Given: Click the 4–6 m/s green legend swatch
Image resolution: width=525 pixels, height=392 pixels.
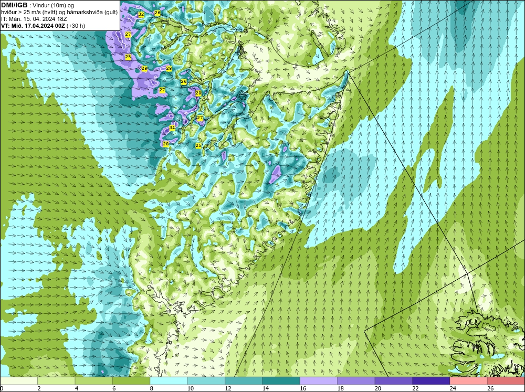Looking at the screenshot, I should pyautogui.click(x=94, y=380).
